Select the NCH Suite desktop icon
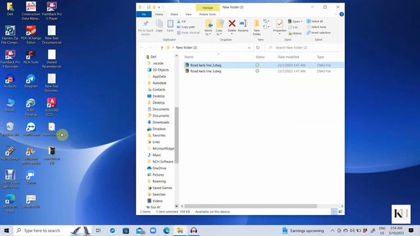 31,57
